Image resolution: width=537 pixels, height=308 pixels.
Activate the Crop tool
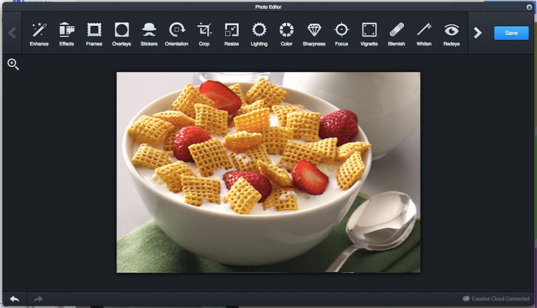pyautogui.click(x=204, y=34)
